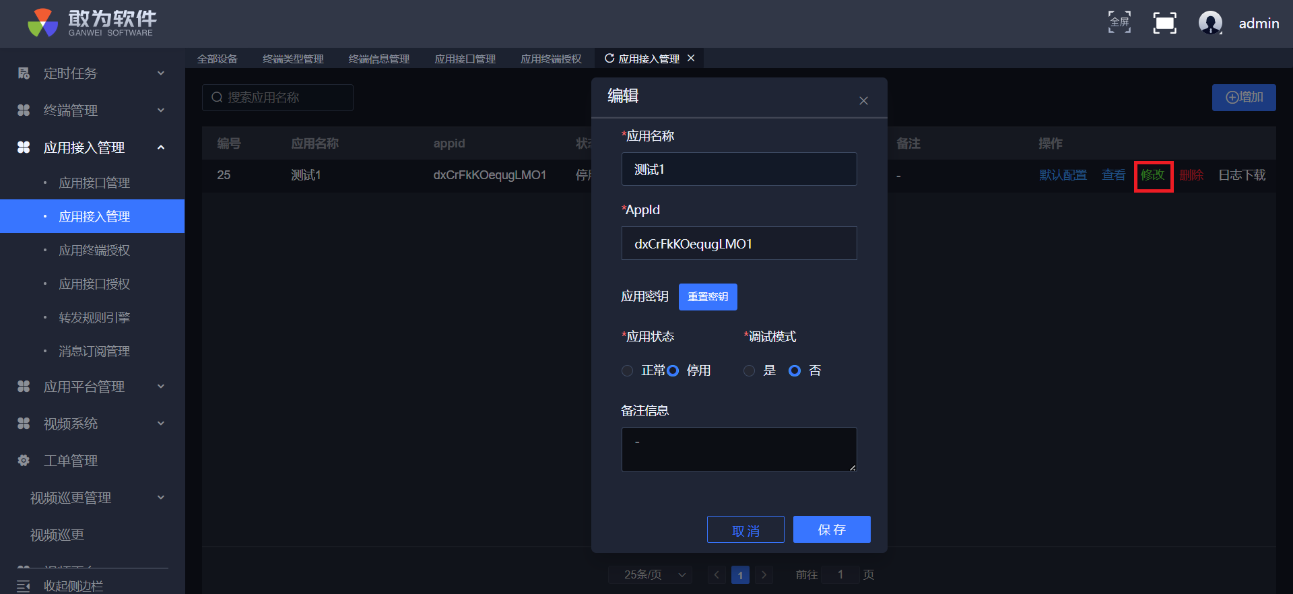Screen dimensions: 1293x594
Task: Go to next page arrow
Action: point(764,574)
